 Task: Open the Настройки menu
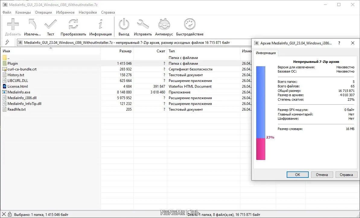88,12
